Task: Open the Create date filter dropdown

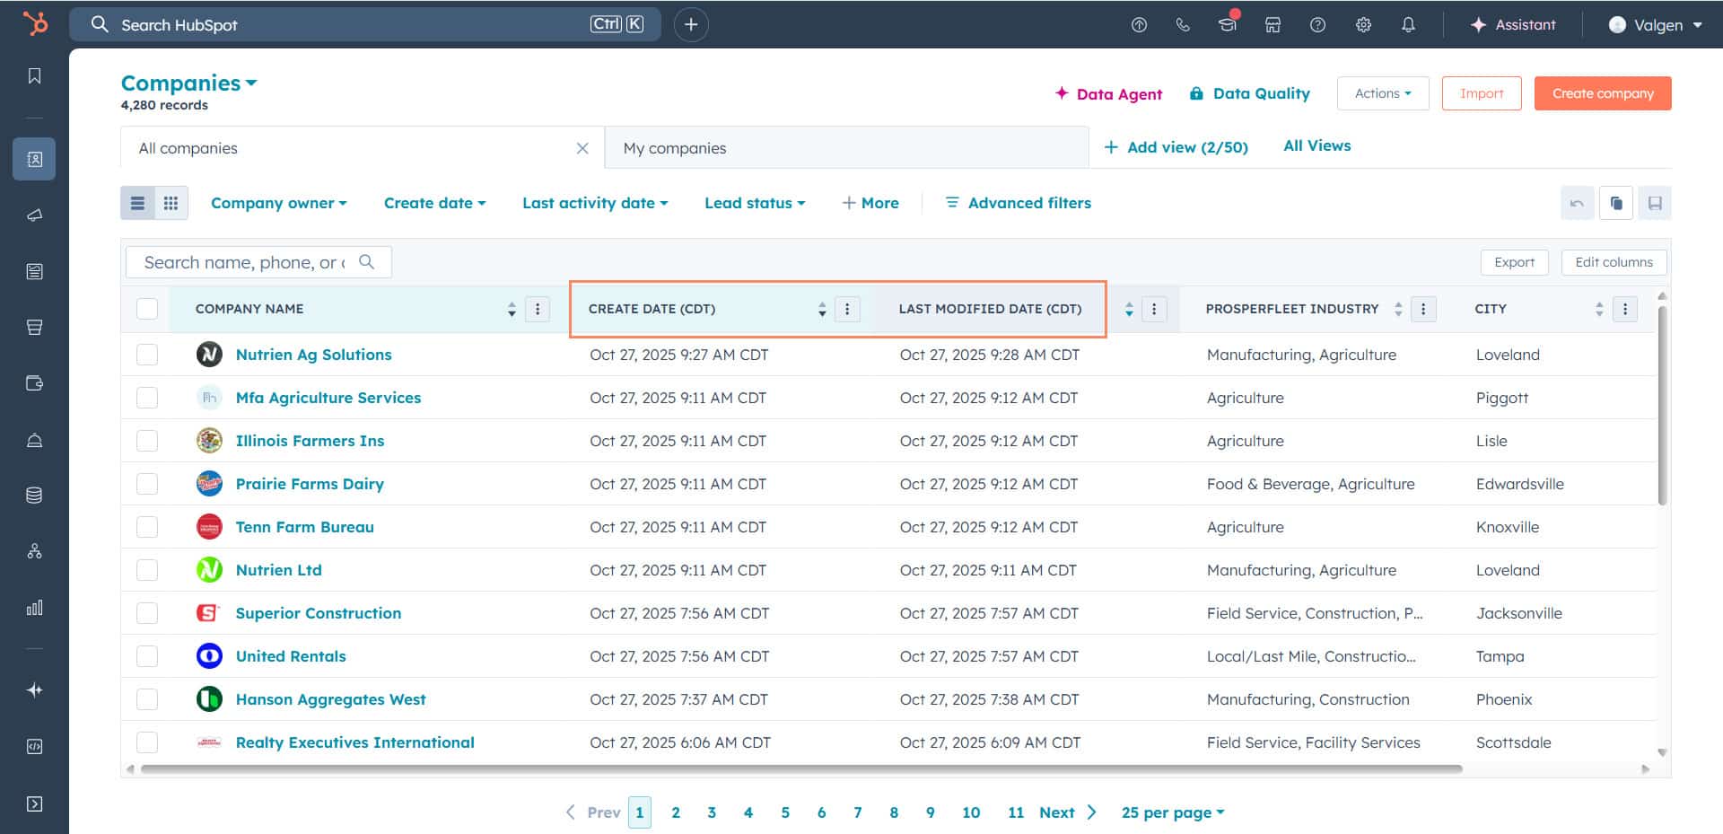Action: click(435, 203)
